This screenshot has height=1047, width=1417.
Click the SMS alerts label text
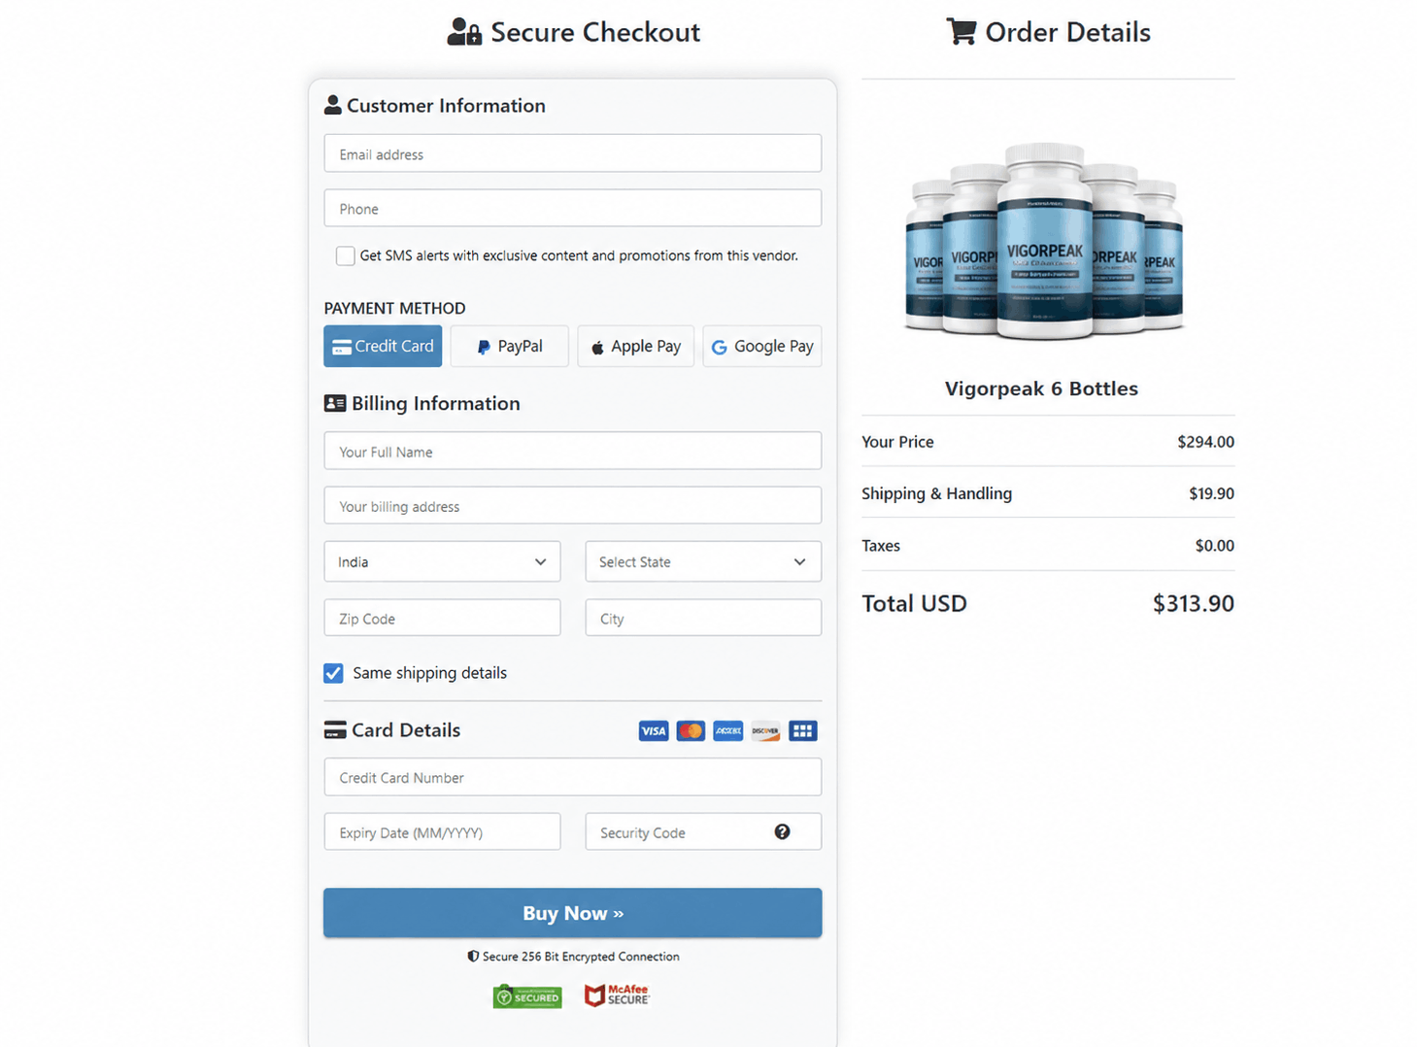579,256
